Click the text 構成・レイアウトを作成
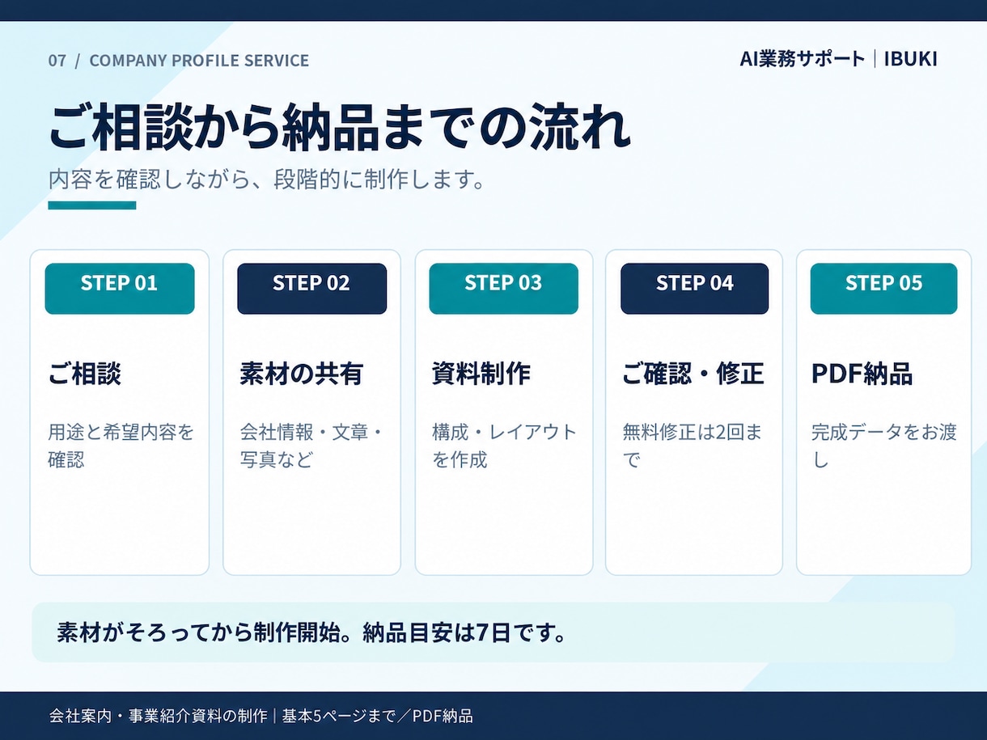 click(504, 446)
